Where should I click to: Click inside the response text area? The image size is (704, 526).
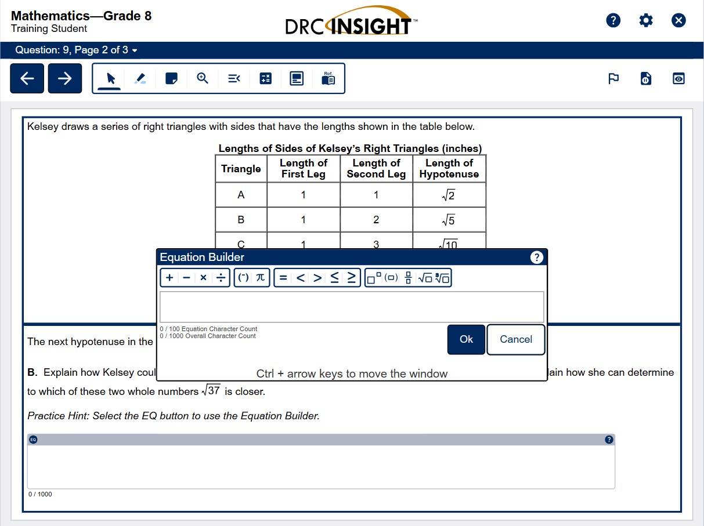(x=321, y=467)
